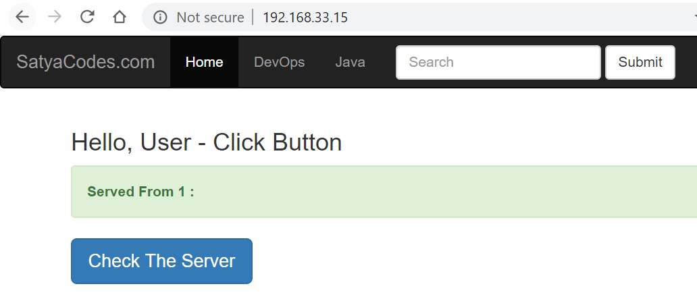Open site information via the info icon

point(160,18)
